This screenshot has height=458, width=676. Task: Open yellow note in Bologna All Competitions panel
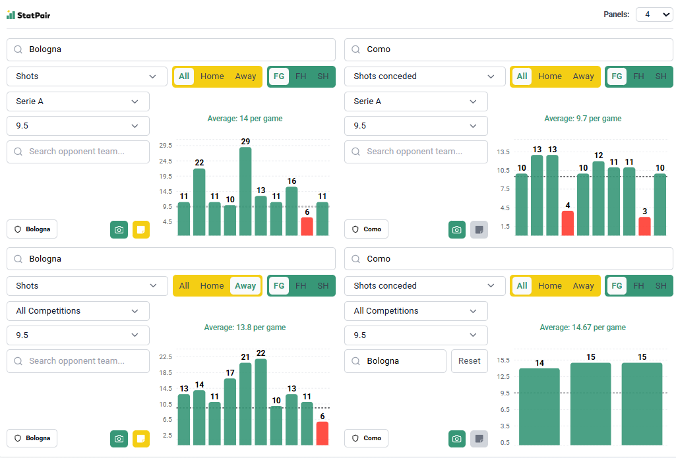[141, 439]
